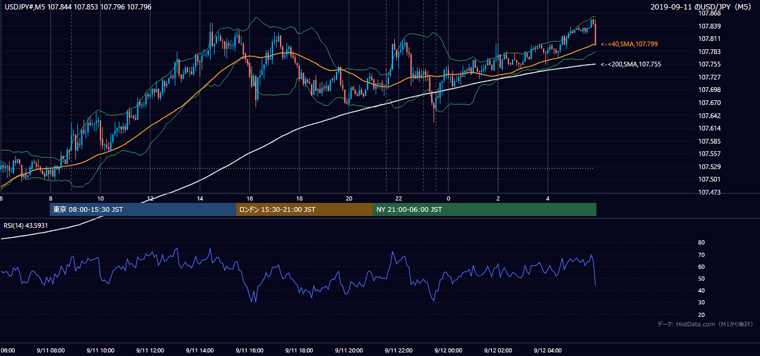Click price axis value 107.839
The height and width of the screenshot is (356, 760).
pos(709,26)
